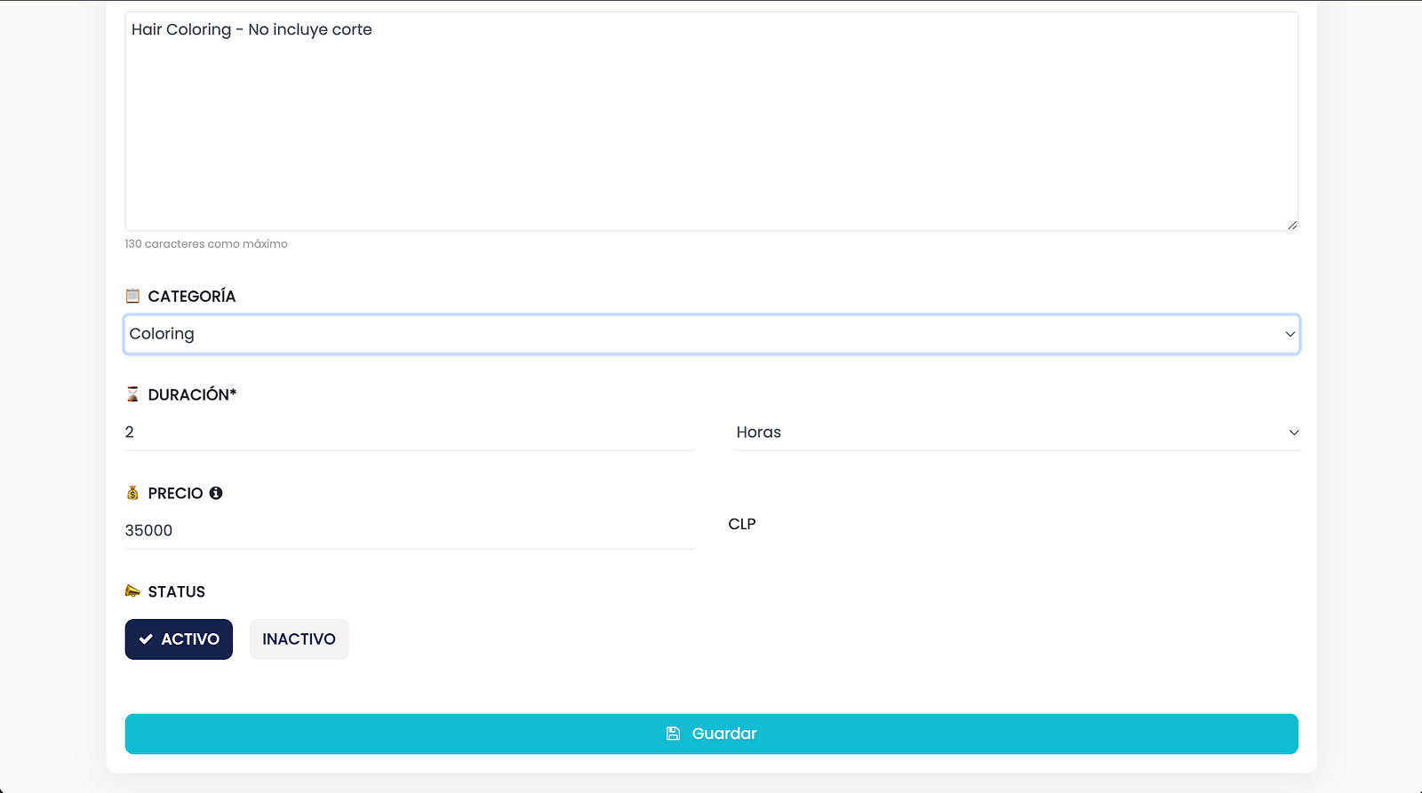Screen dimensions: 1422x793
Task: Click the PRECIO label text
Action: coord(175,493)
